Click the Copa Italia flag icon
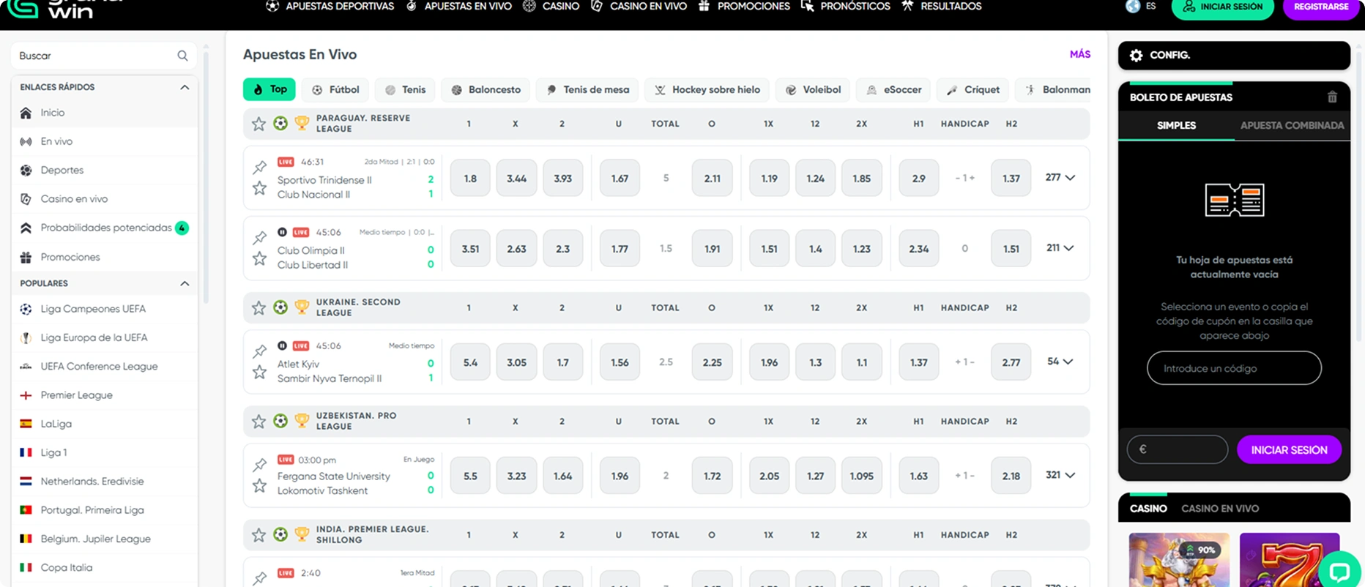 26,567
